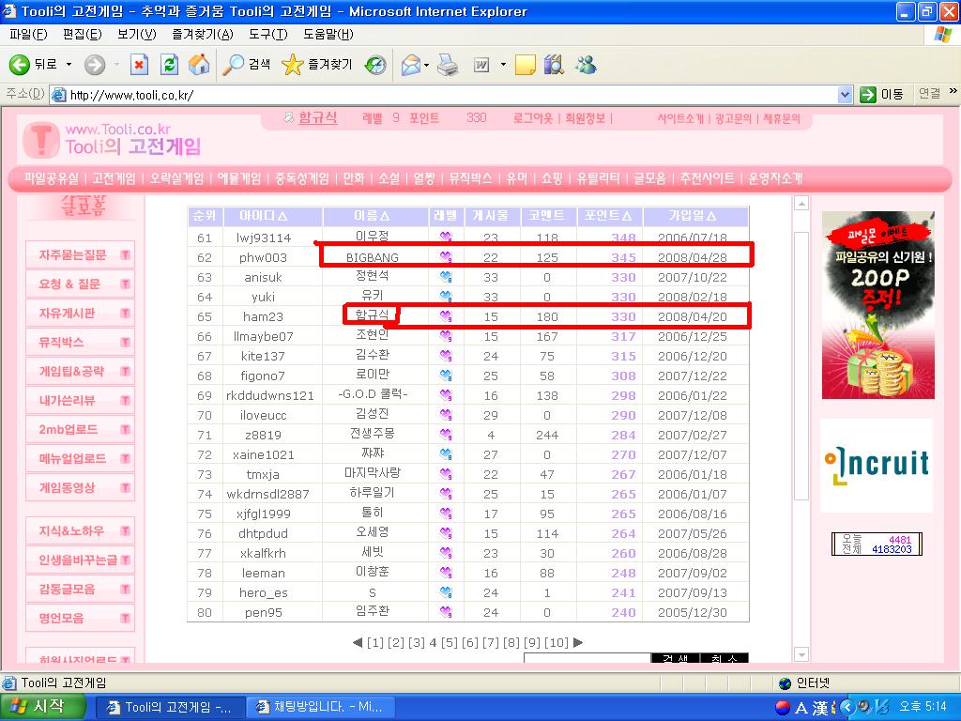961x721 pixels.
Task: Select the phw003 ID cell
Action: point(263,257)
